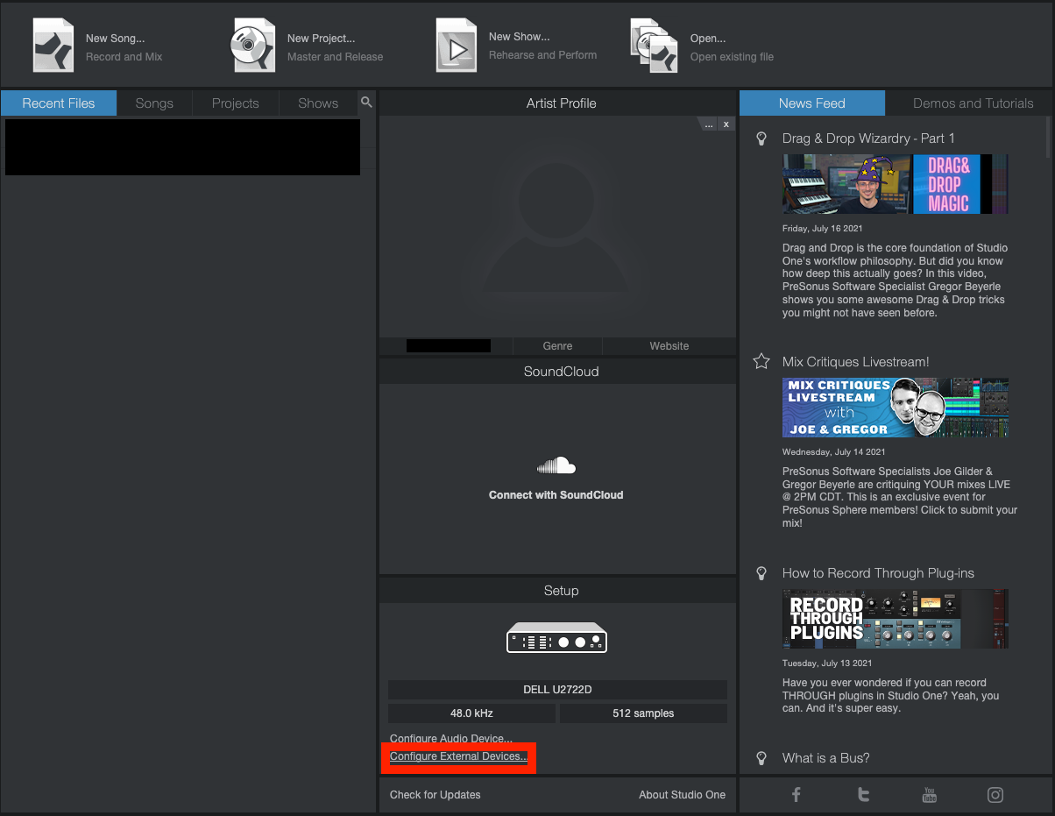Switch to the Shows tab
This screenshot has width=1055, height=816.
318,103
